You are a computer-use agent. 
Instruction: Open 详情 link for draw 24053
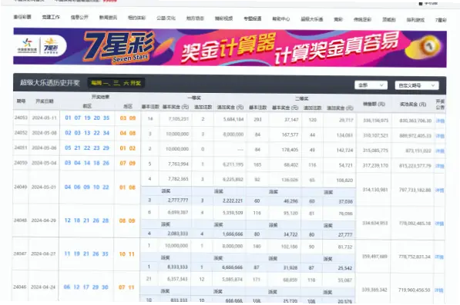[x=440, y=121]
